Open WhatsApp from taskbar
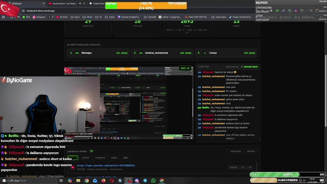The width and height of the screenshot is (327, 184). coord(153,180)
